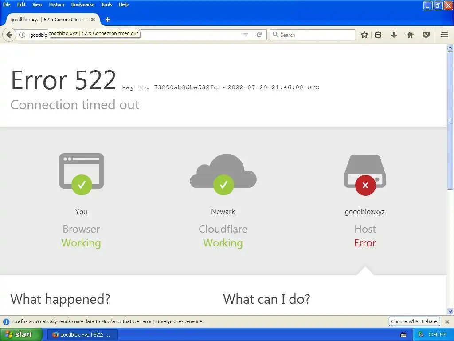Click 'Working' status under Cloudflare
Screen dimensions: 454x341
click(223, 243)
